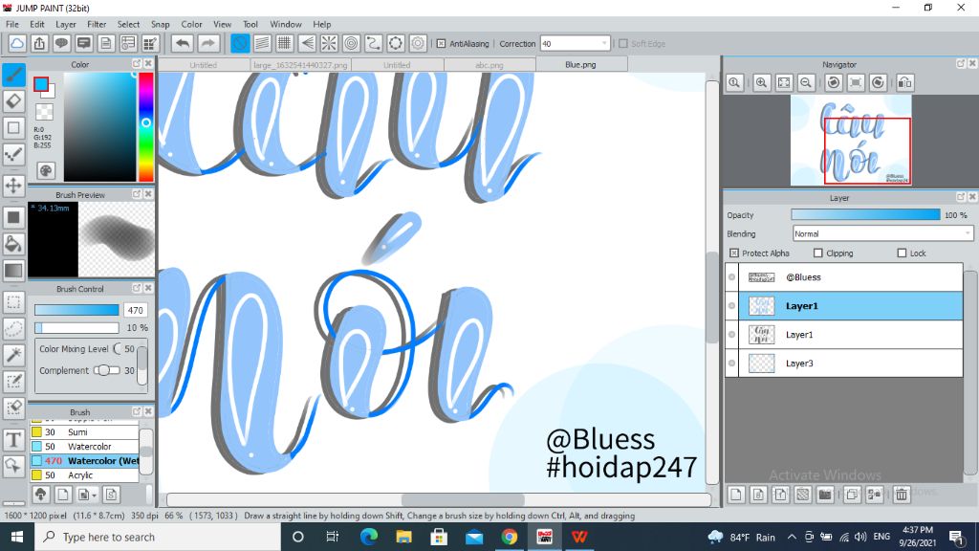
Task: Adjust the layer Opacity slider
Action: pyautogui.click(x=865, y=215)
